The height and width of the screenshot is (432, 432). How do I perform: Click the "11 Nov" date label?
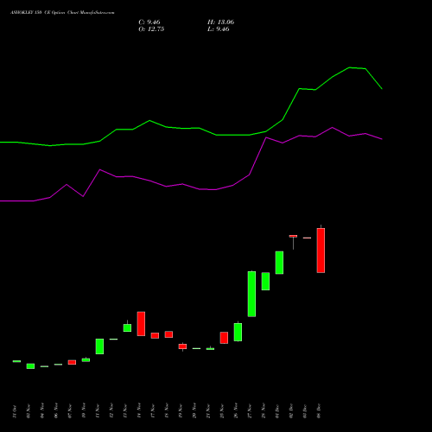tap(98, 411)
